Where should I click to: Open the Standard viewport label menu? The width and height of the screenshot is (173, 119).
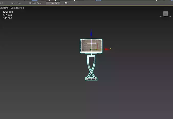(x=5, y=8)
